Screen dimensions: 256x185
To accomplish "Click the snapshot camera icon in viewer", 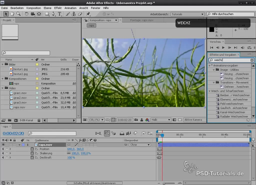I will tap(136, 120).
